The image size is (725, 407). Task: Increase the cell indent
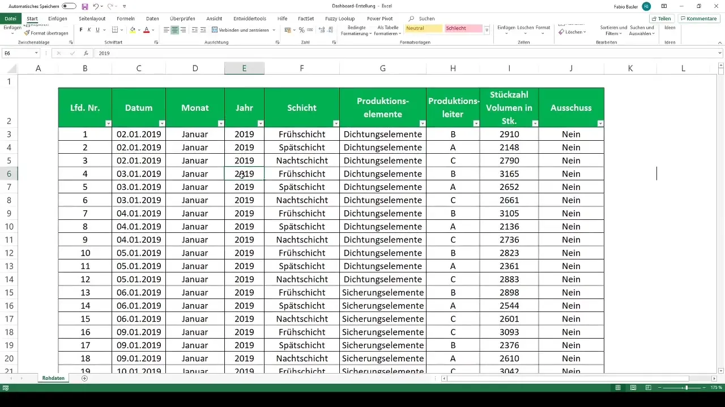[x=203, y=30]
